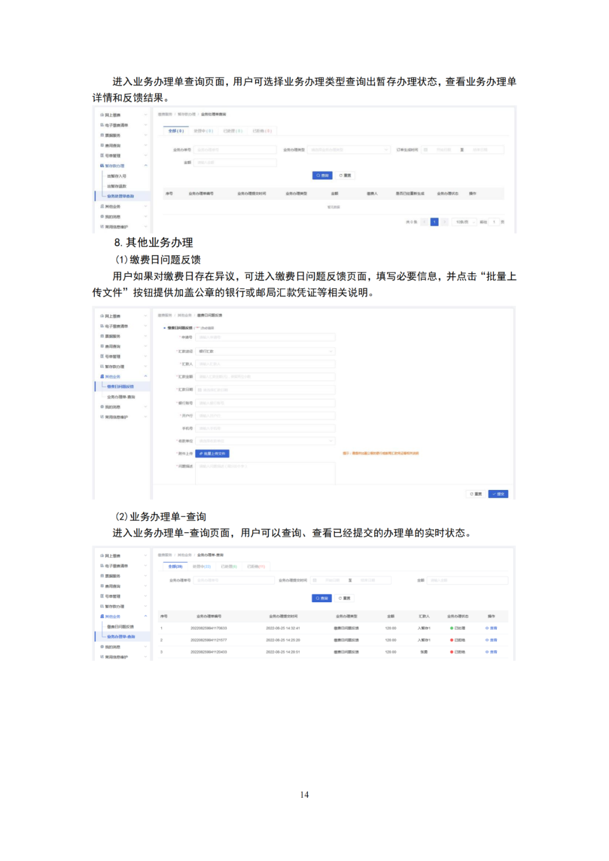This screenshot has height=861, width=609.
Task: Select the 处理中(22) tab
Action: coord(201,565)
